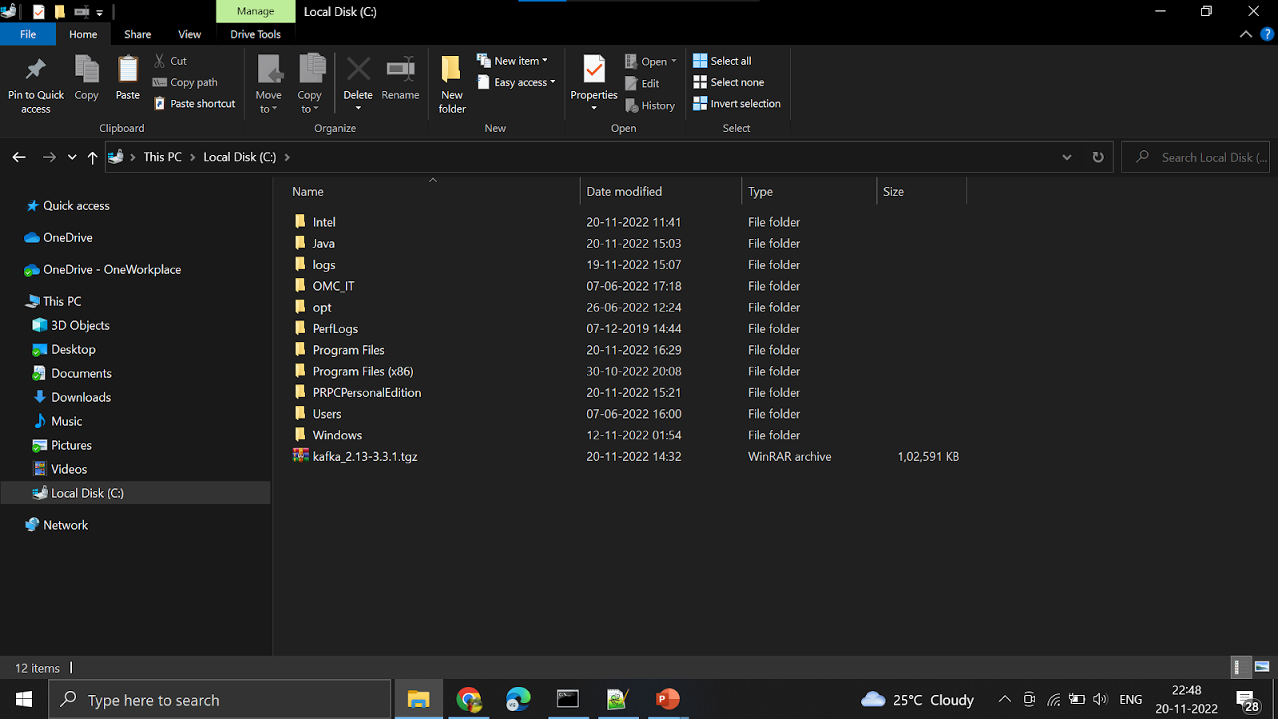Sort by the Size column header

coord(922,192)
